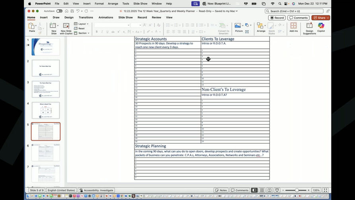Click the Paste clipboard icon
This screenshot has width=355, height=200.
pyautogui.click(x=31, y=26)
